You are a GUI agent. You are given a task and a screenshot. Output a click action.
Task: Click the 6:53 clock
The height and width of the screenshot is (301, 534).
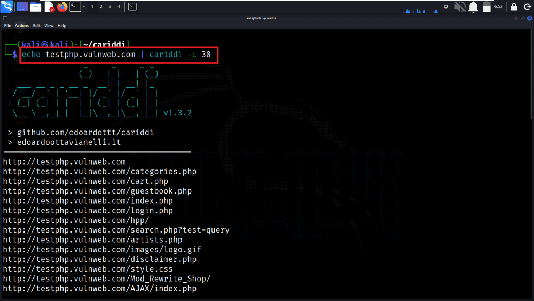pyautogui.click(x=499, y=6)
